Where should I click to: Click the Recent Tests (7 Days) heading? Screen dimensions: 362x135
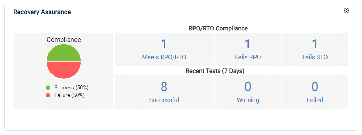coord(215,71)
